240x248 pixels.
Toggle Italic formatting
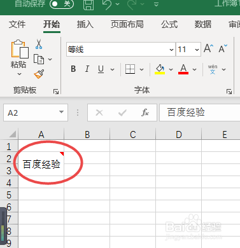click(87, 69)
